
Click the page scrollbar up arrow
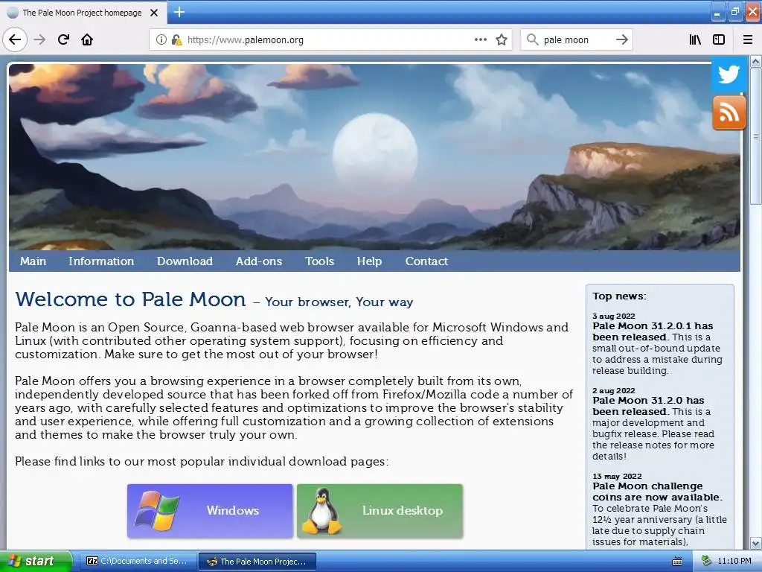tap(756, 61)
